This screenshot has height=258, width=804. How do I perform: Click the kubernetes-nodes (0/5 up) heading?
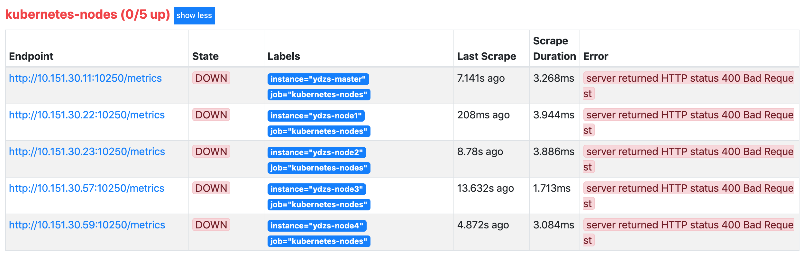(x=87, y=14)
